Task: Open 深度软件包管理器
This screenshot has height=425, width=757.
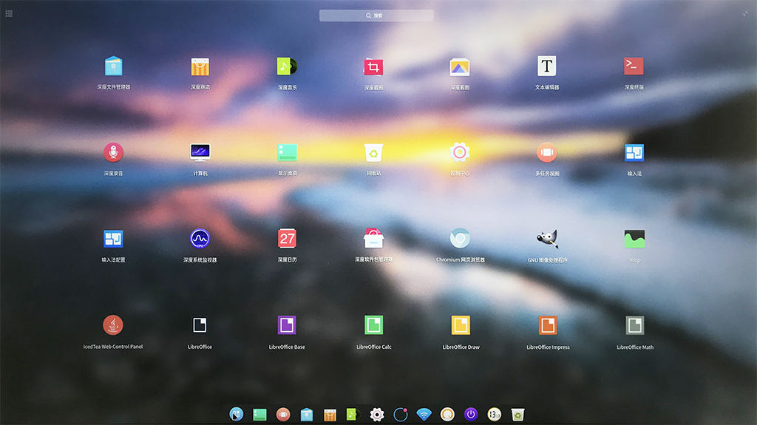Action: coord(373,239)
